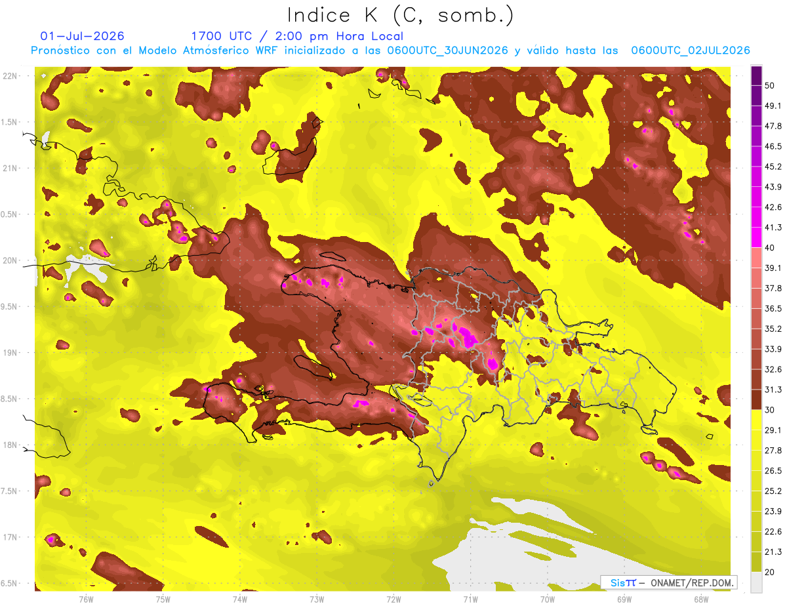Click the "41.3" colorbar value
The height and width of the screenshot is (608, 787).
(773, 228)
